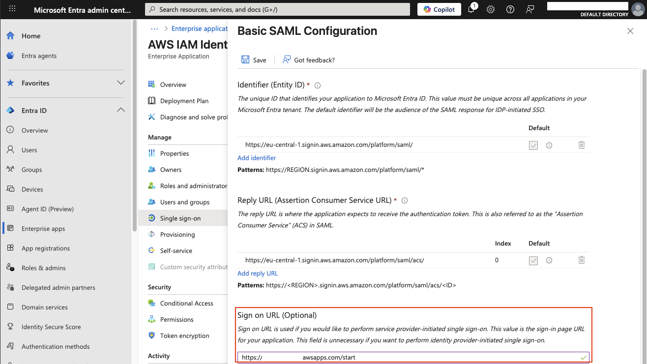Open the settings gear icon
647x364 pixels.
coord(490,9)
